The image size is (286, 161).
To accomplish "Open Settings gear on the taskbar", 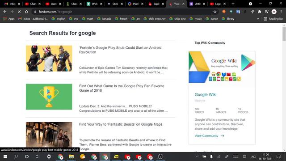I will (49, 157).
